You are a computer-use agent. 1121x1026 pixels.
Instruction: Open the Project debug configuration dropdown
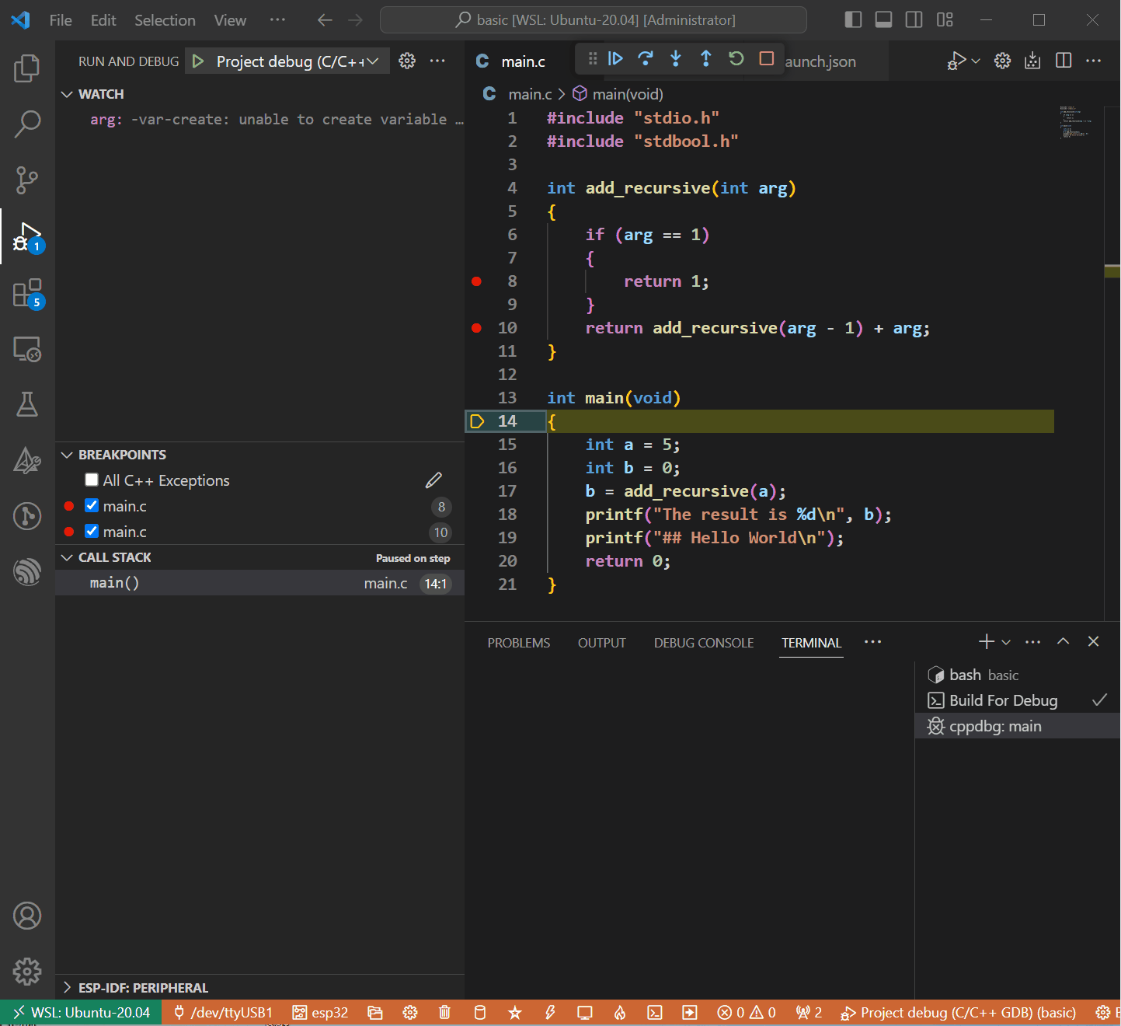(297, 61)
